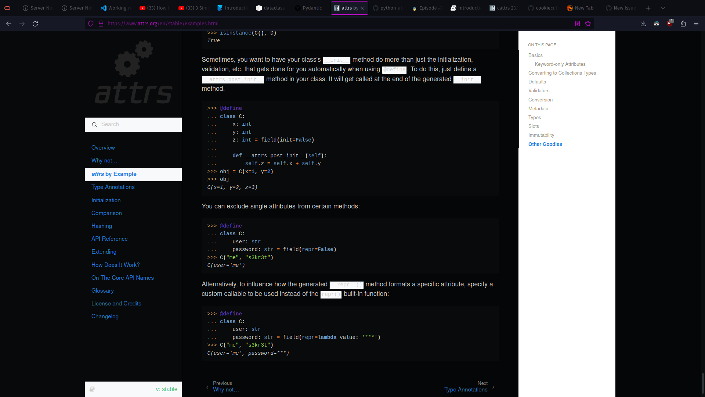Switch to the (33) How t... YouTube tab

(155, 8)
